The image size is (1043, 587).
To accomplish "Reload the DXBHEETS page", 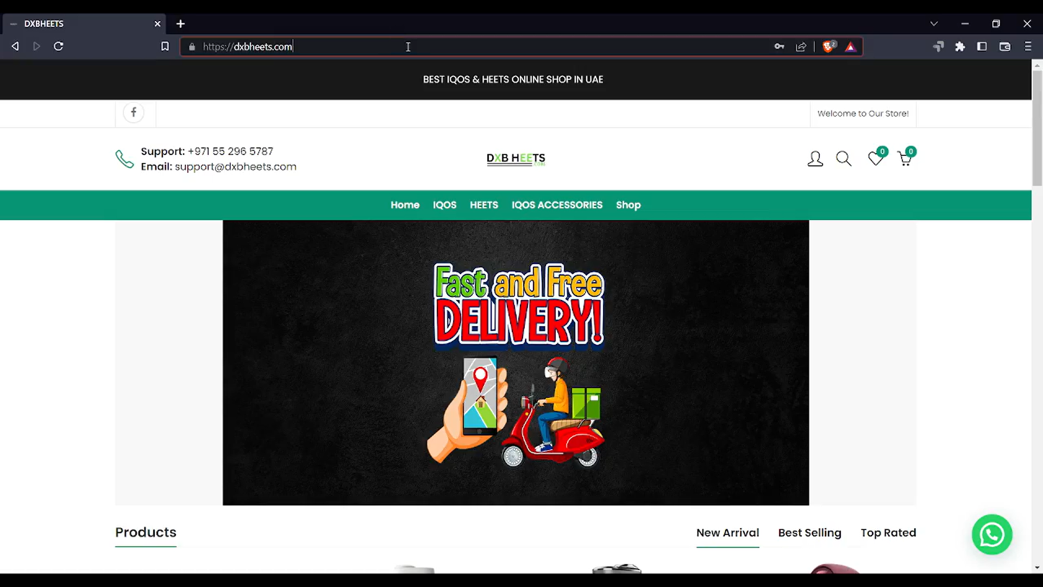I will click(59, 46).
